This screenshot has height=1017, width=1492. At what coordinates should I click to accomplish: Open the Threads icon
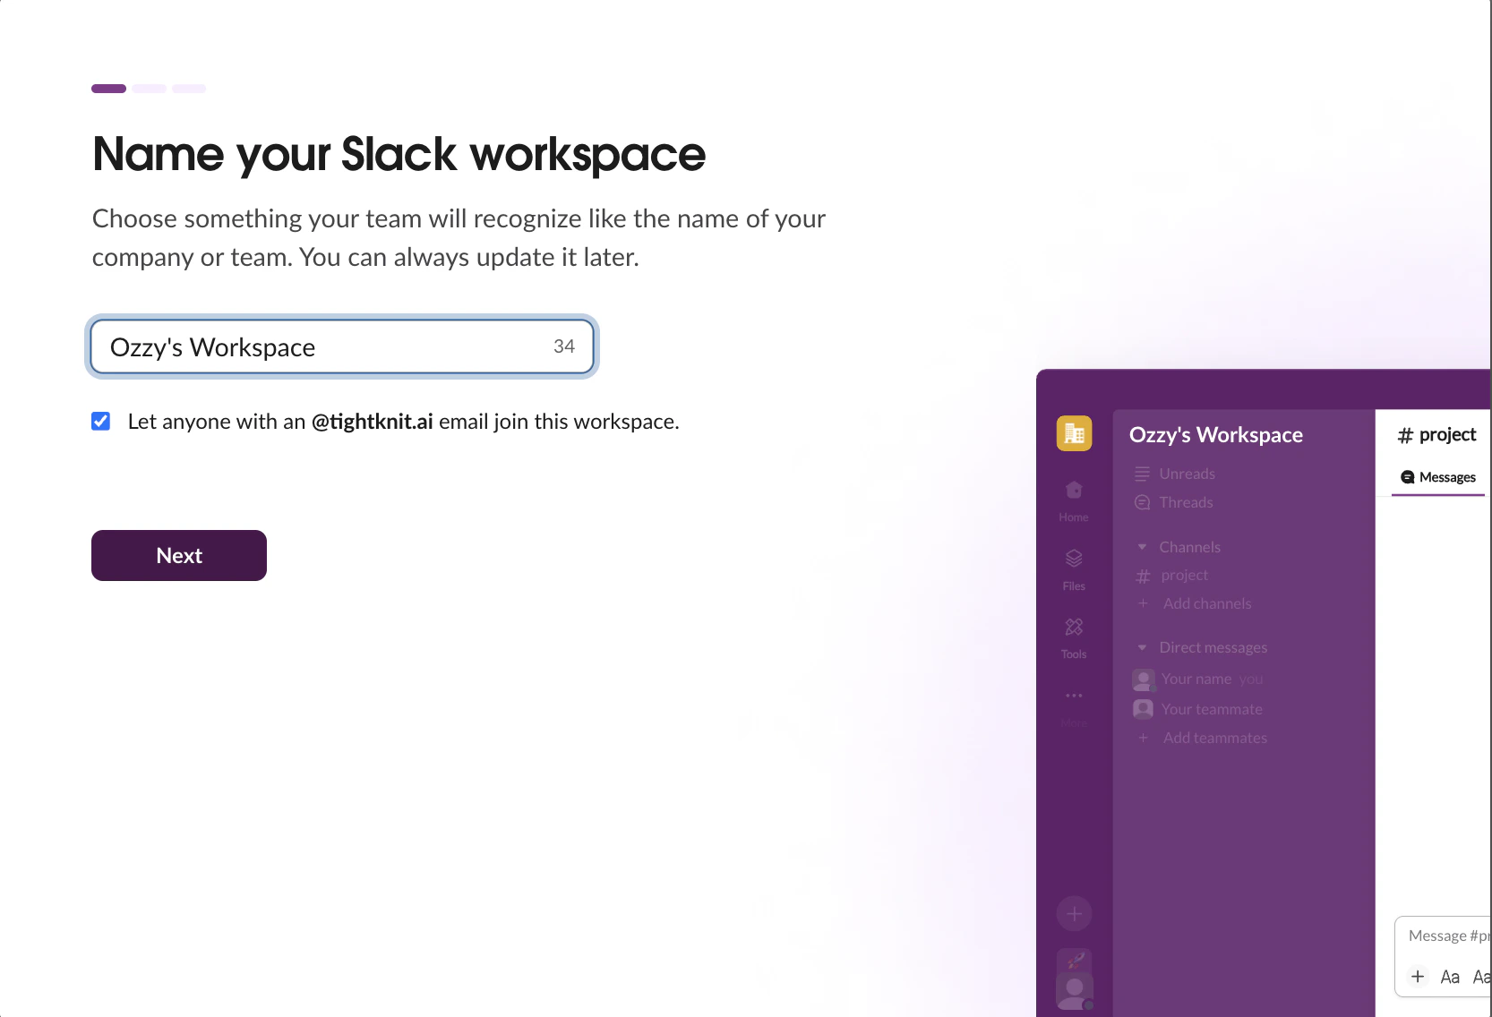tap(1142, 502)
